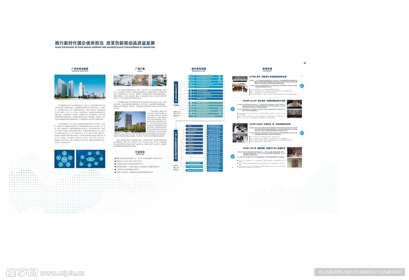
Task: Open the men standing photo in 2015 section
Action: click(x=240, y=87)
